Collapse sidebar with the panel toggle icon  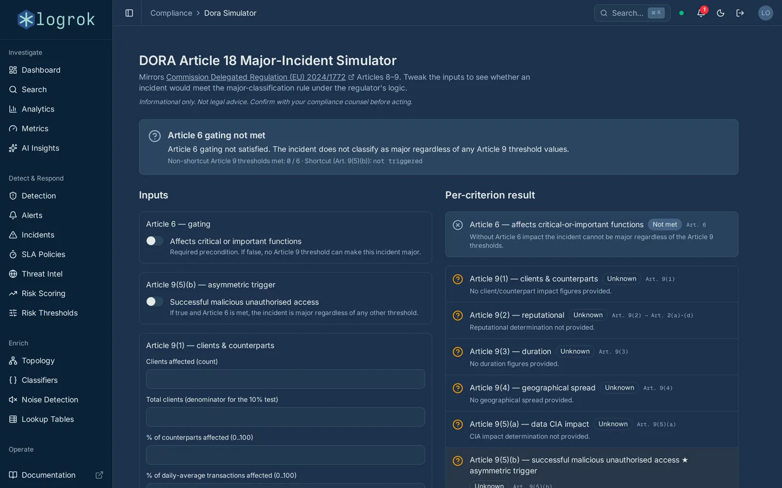pos(129,13)
